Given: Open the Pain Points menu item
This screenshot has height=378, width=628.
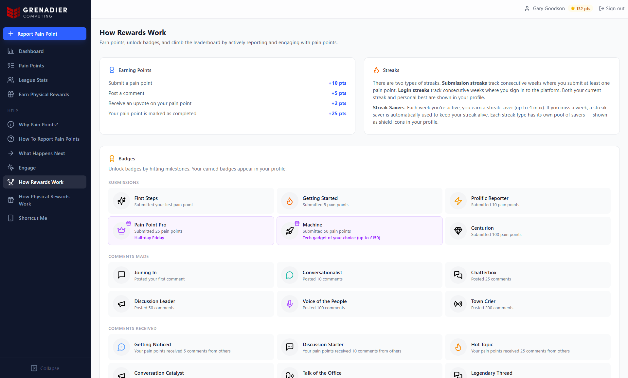Looking at the screenshot, I should [31, 65].
